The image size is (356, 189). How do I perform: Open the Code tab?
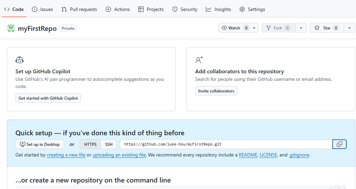[14, 9]
